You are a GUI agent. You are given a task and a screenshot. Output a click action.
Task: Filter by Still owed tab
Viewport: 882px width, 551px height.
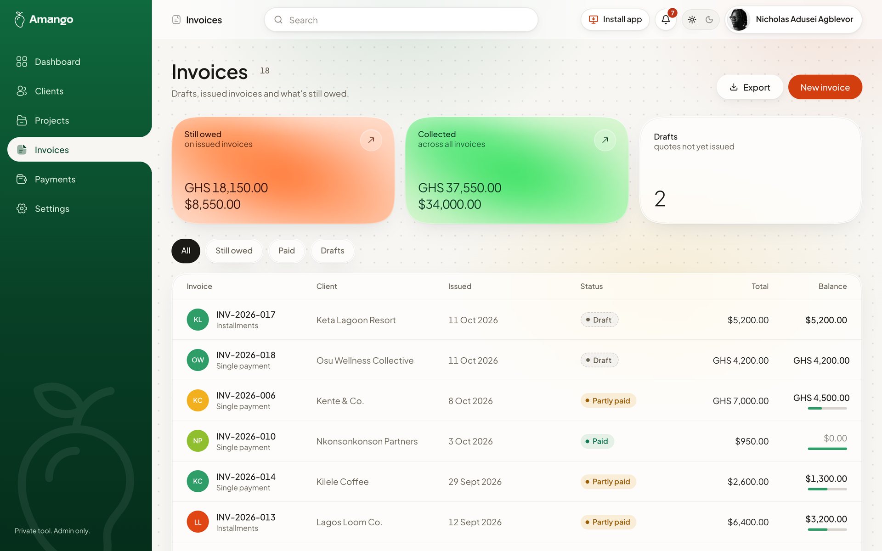pos(234,251)
